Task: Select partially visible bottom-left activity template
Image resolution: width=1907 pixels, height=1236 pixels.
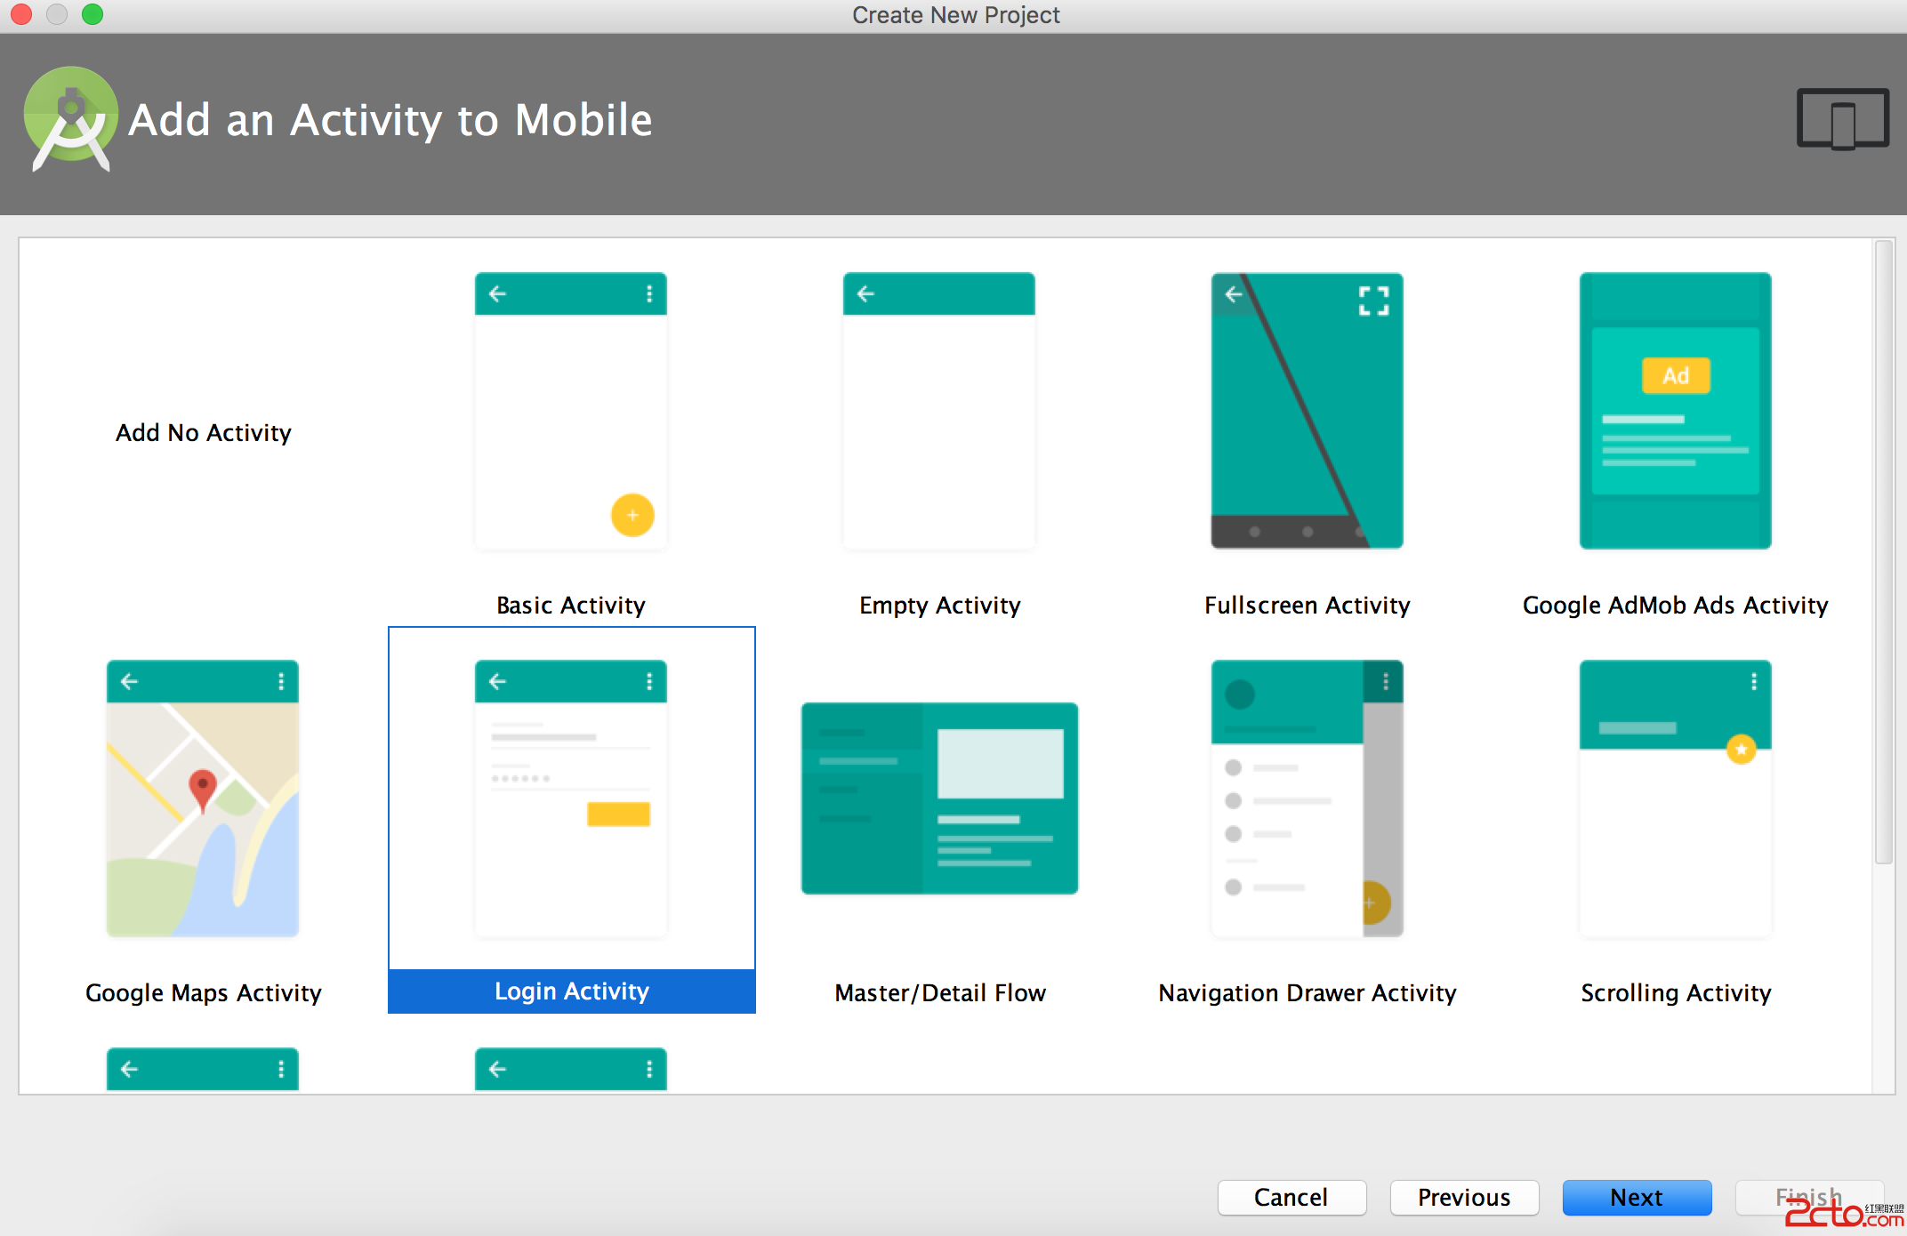Action: pos(203,1069)
